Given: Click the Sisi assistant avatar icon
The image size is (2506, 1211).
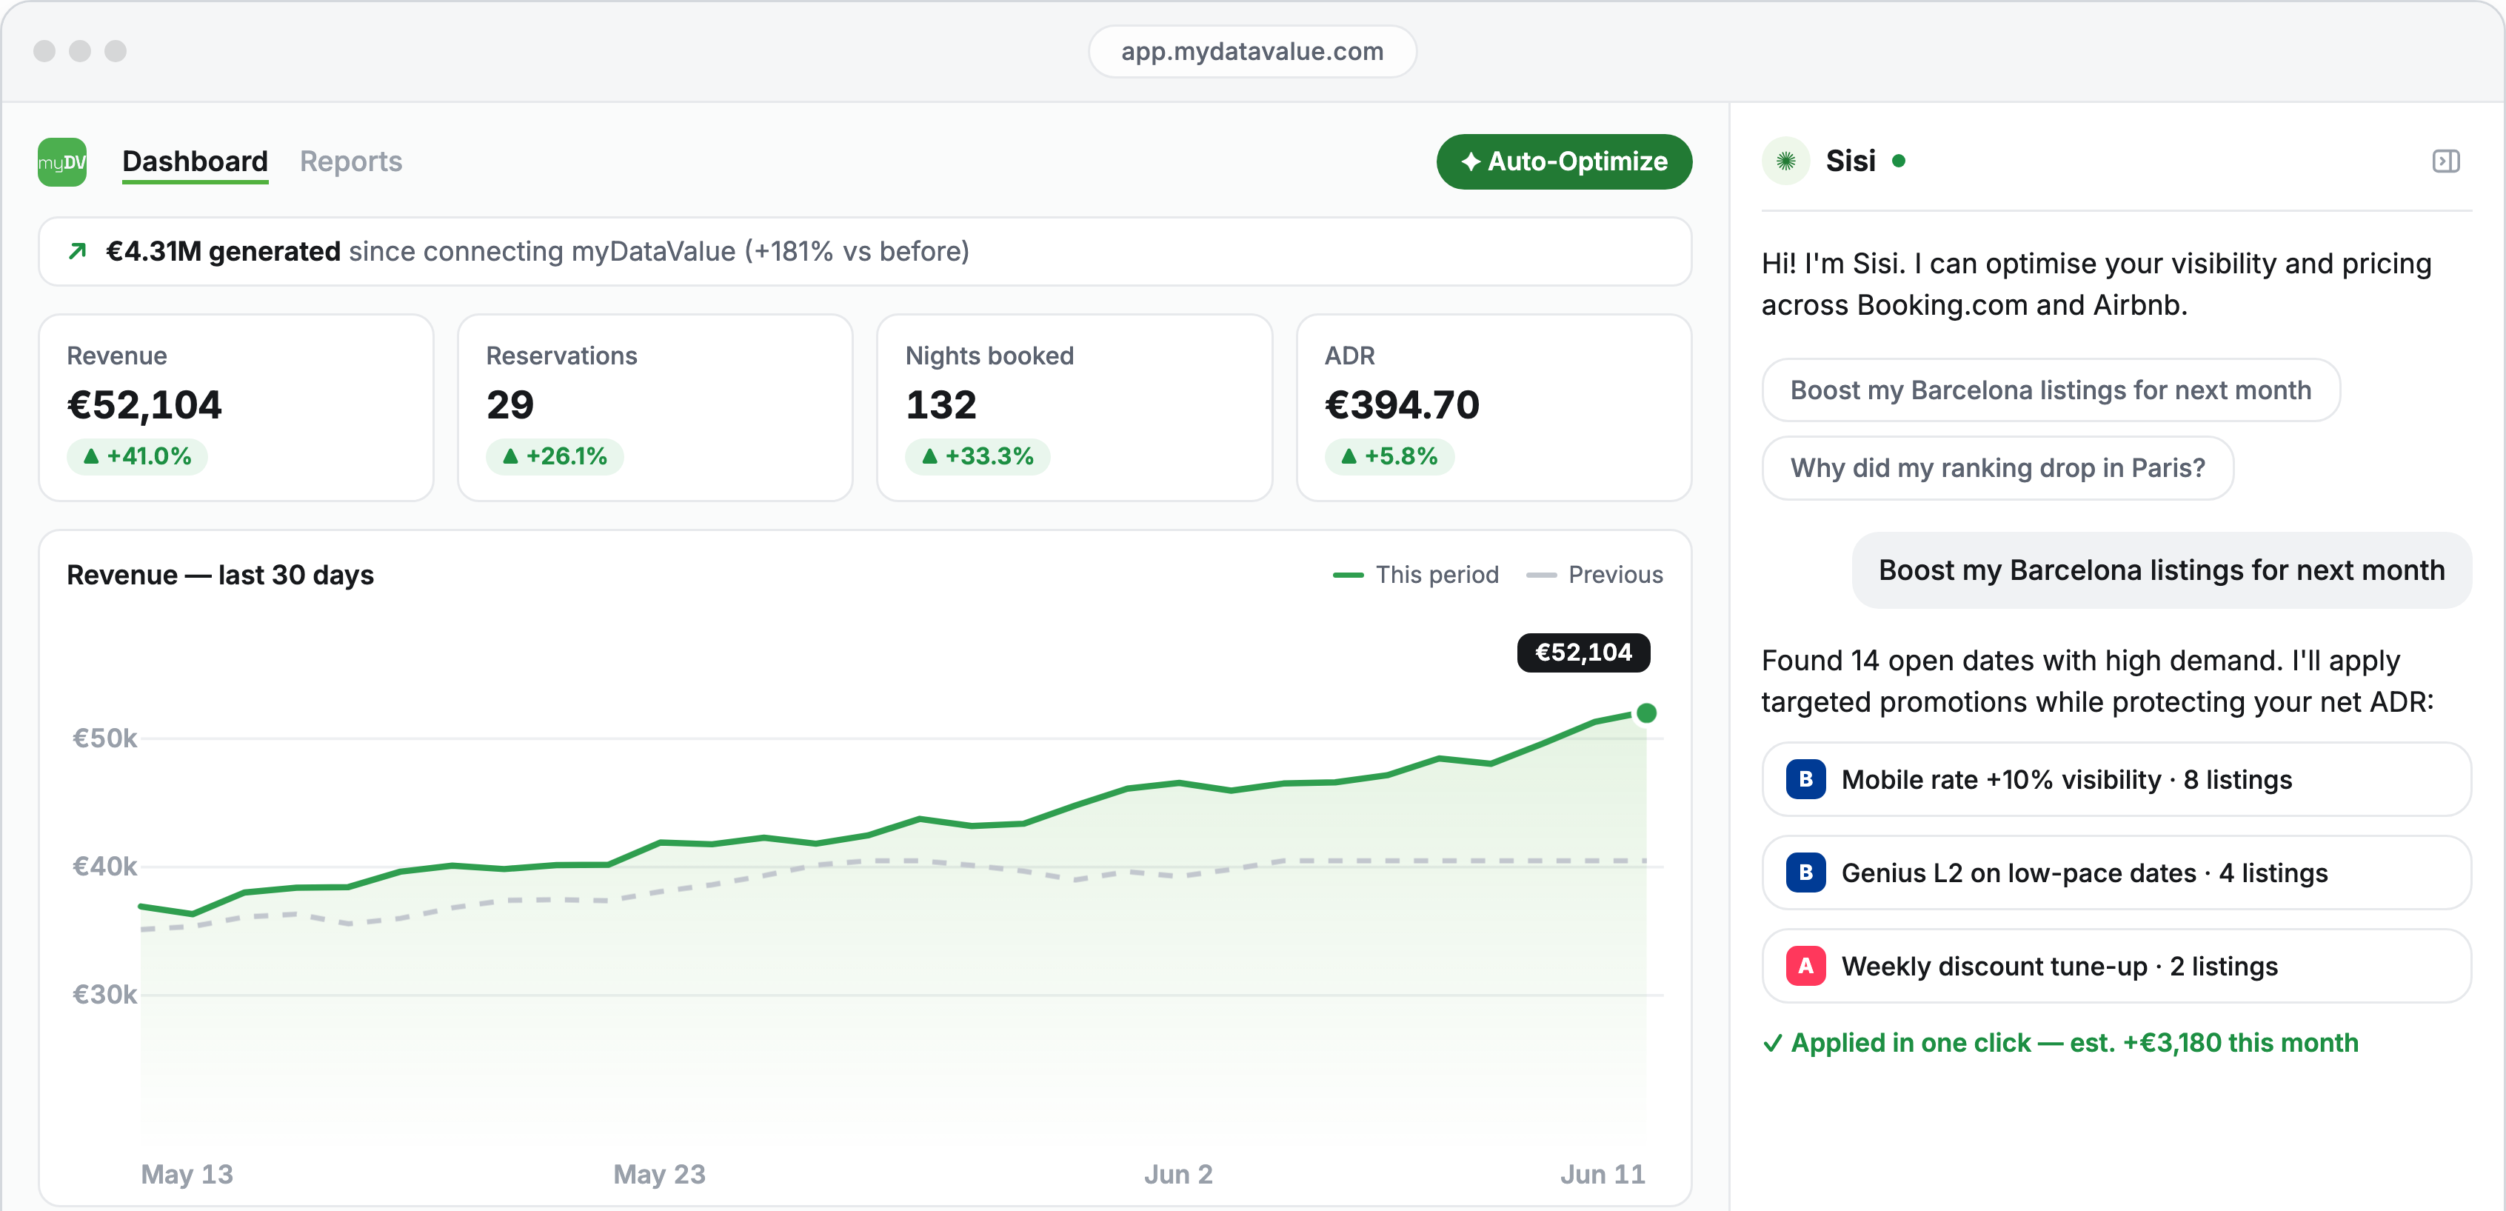Looking at the screenshot, I should click(x=1786, y=161).
